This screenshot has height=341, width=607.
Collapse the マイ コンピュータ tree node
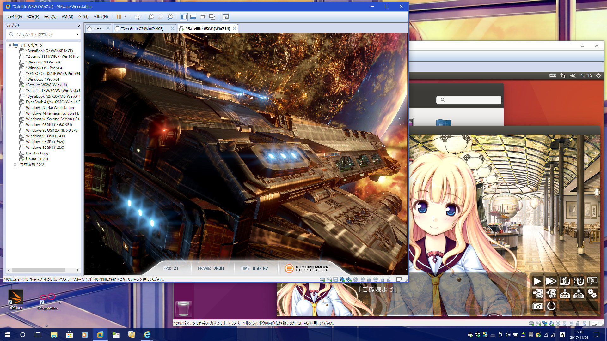coord(10,45)
